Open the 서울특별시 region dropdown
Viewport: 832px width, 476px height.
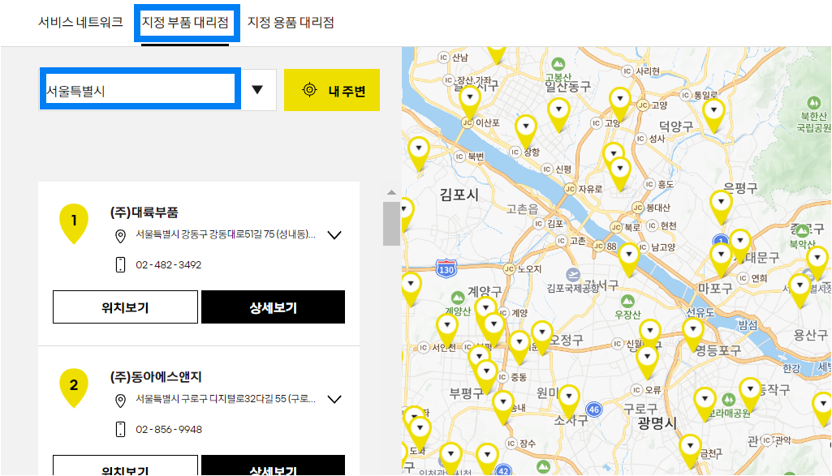(x=157, y=90)
